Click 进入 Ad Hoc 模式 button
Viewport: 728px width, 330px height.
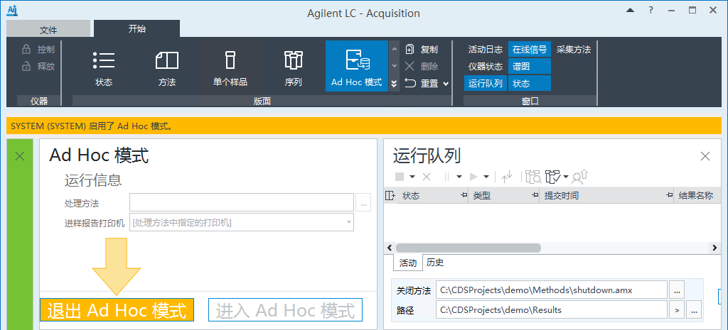[x=285, y=309]
